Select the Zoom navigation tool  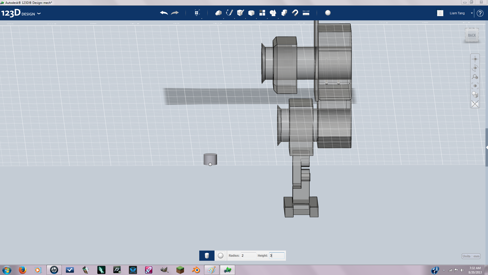(x=475, y=77)
